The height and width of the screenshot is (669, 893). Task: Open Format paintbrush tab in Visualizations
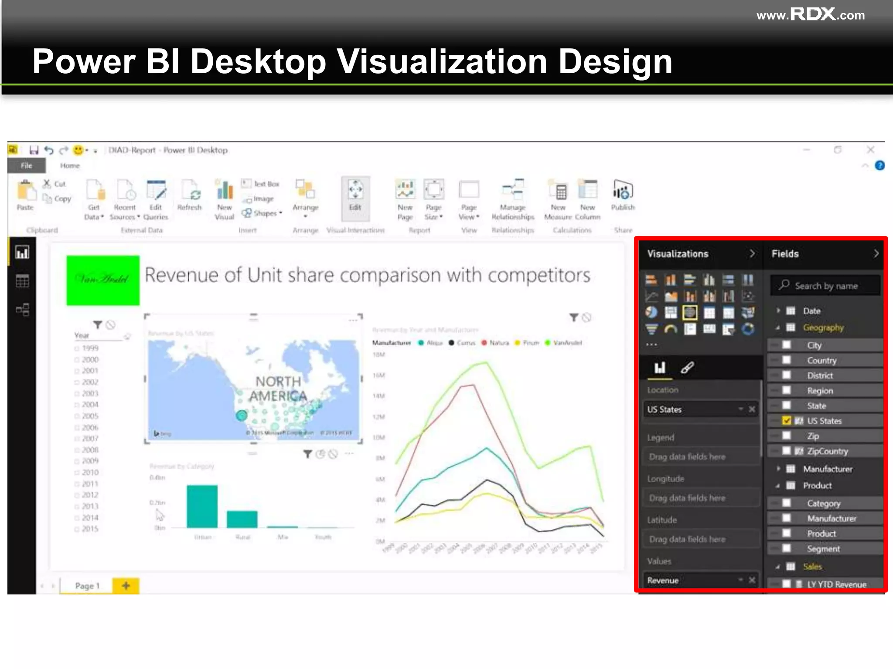point(688,368)
